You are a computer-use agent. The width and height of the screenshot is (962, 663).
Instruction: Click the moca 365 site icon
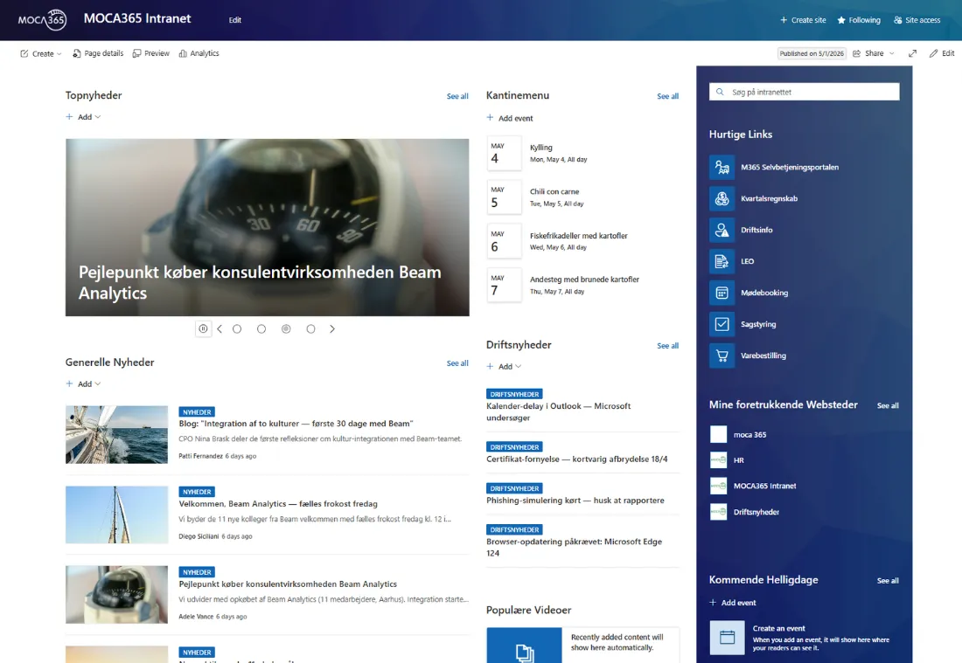(x=718, y=434)
